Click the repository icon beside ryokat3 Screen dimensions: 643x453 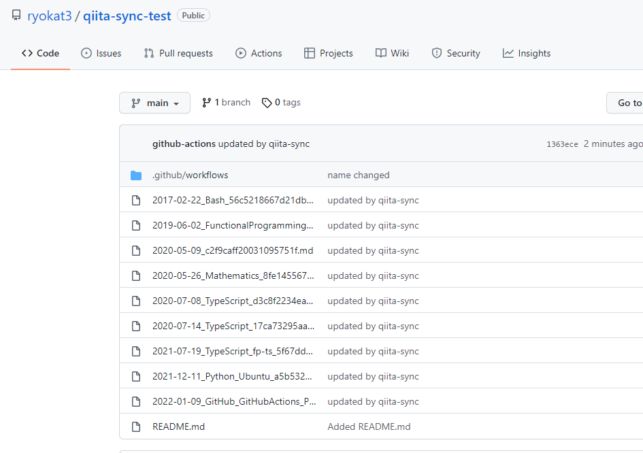(16, 16)
